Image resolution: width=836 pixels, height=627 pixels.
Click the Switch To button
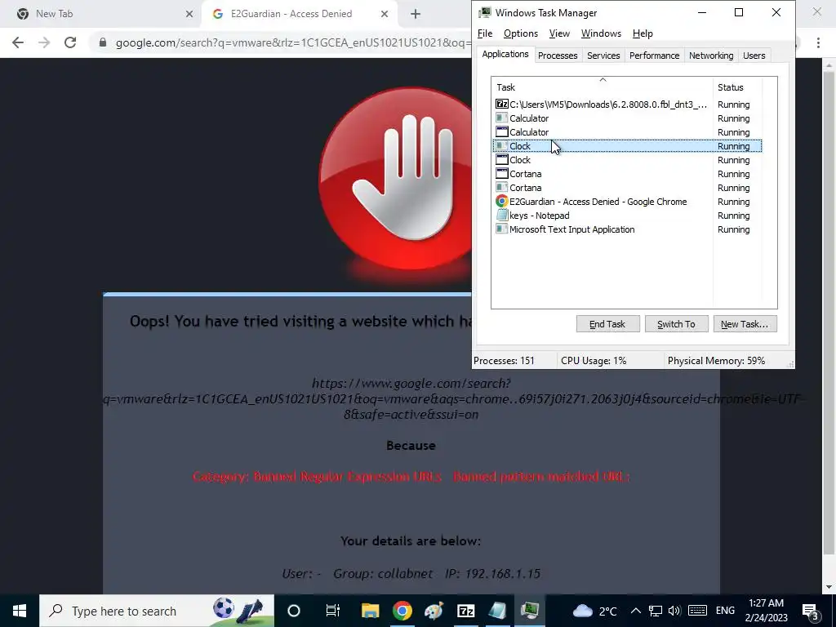click(x=676, y=323)
